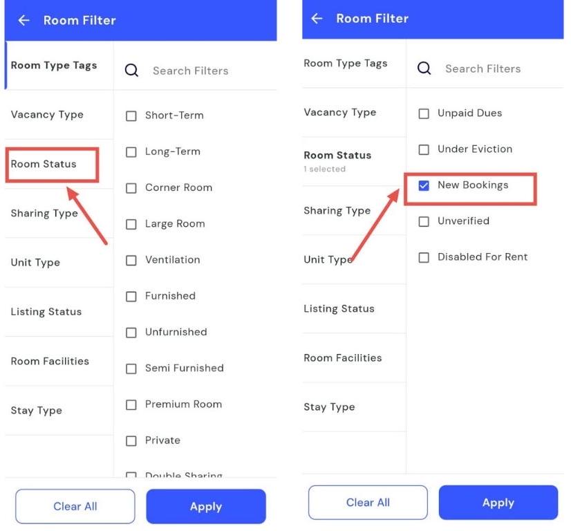This screenshot has width=571, height=531.
Task: Toggle the Disabled For Rent checkbox
Action: [x=424, y=257]
